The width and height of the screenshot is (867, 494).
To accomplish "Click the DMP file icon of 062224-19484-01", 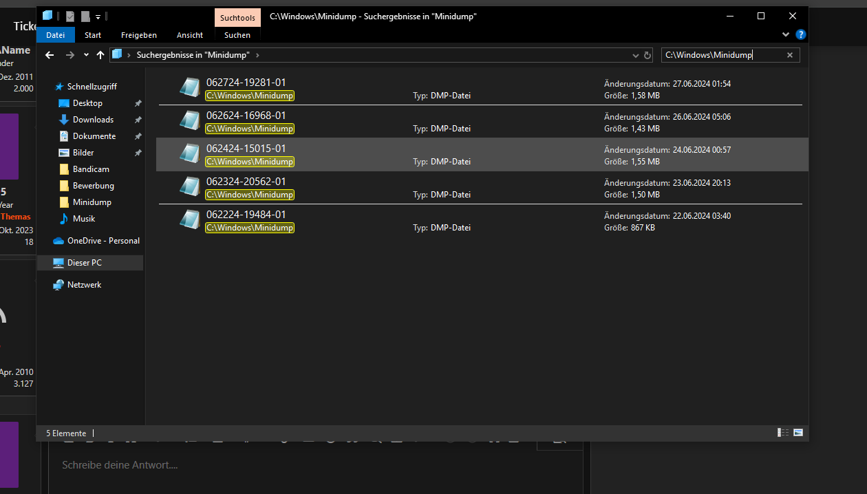I will click(x=190, y=220).
